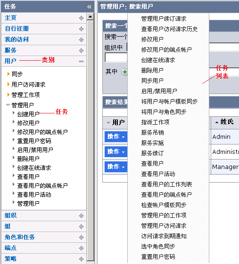Choose 选中角色同步 from task menu
The height and width of the screenshot is (264, 239).
[158, 246]
